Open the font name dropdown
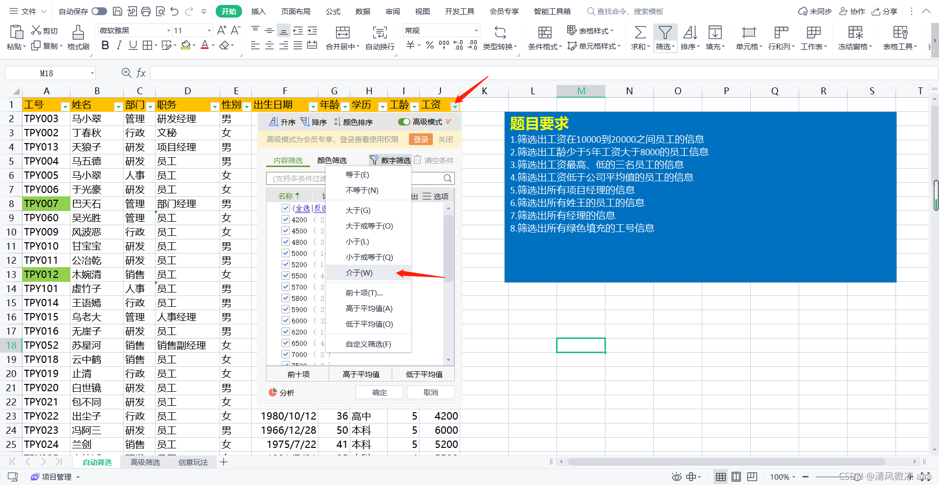This screenshot has height=485, width=939. (x=169, y=30)
